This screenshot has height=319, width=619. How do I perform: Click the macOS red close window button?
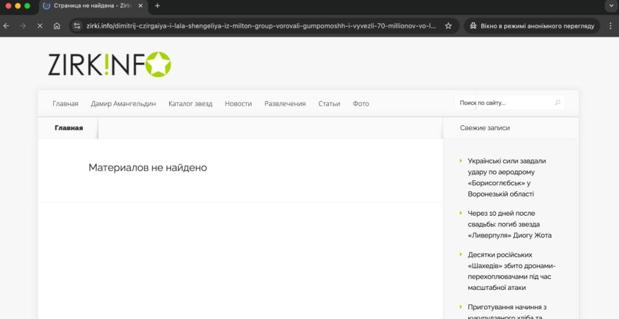8,6
